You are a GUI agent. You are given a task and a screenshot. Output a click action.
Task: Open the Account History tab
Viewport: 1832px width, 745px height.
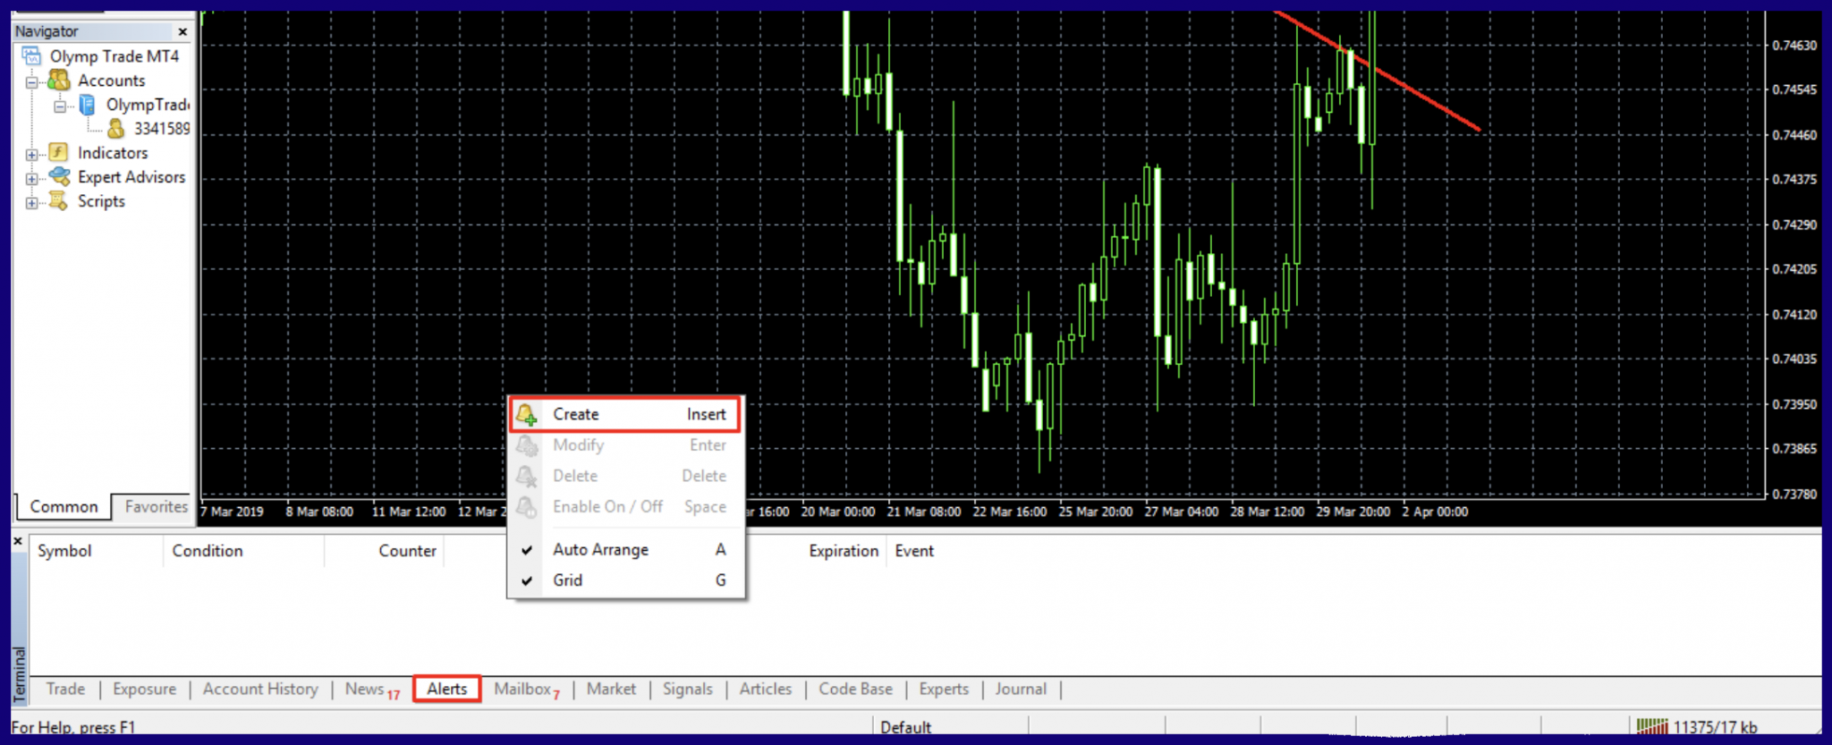(x=260, y=689)
